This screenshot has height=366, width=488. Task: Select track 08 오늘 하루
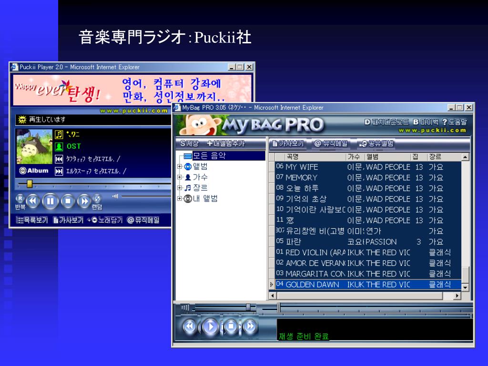(x=368, y=188)
